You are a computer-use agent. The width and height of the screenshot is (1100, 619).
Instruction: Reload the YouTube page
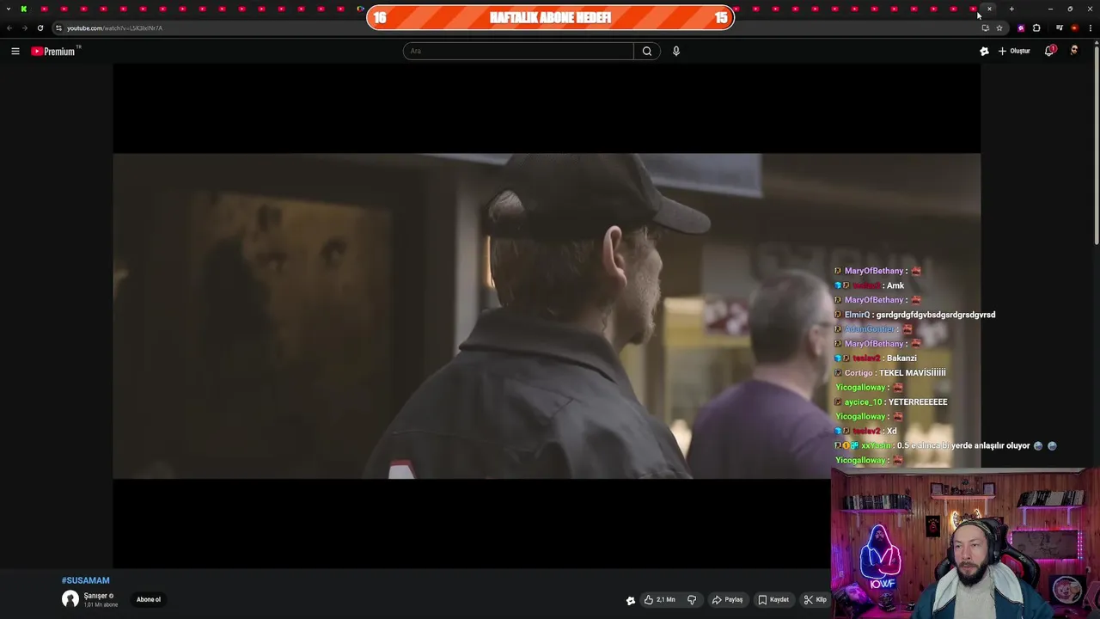pos(40,28)
